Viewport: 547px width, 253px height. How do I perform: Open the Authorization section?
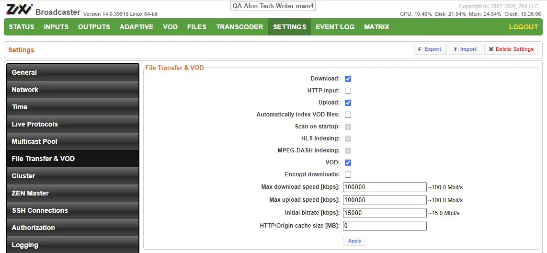click(x=72, y=228)
